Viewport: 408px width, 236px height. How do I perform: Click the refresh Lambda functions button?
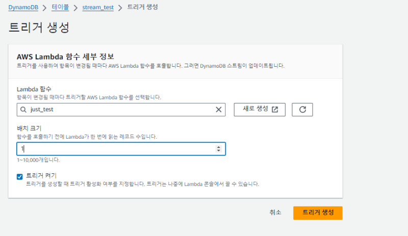click(x=302, y=110)
